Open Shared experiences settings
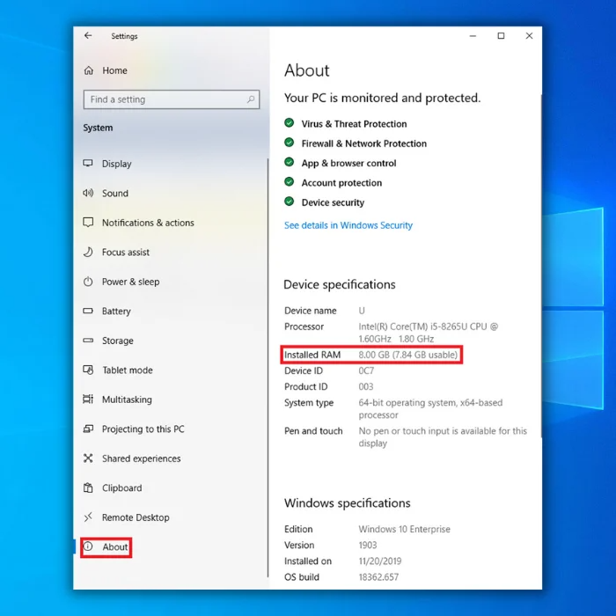 tap(141, 458)
